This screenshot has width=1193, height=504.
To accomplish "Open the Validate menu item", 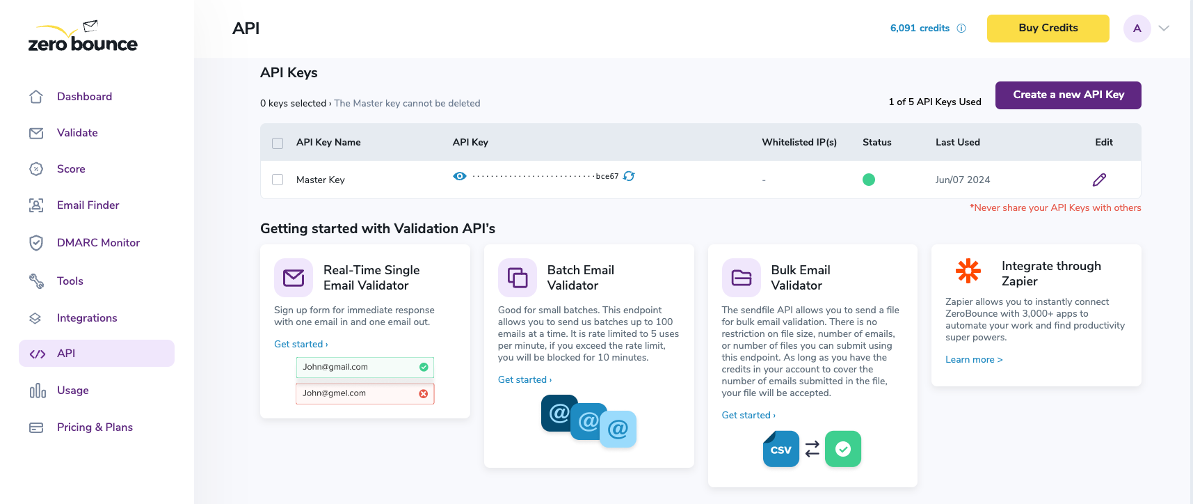I will tap(77, 133).
